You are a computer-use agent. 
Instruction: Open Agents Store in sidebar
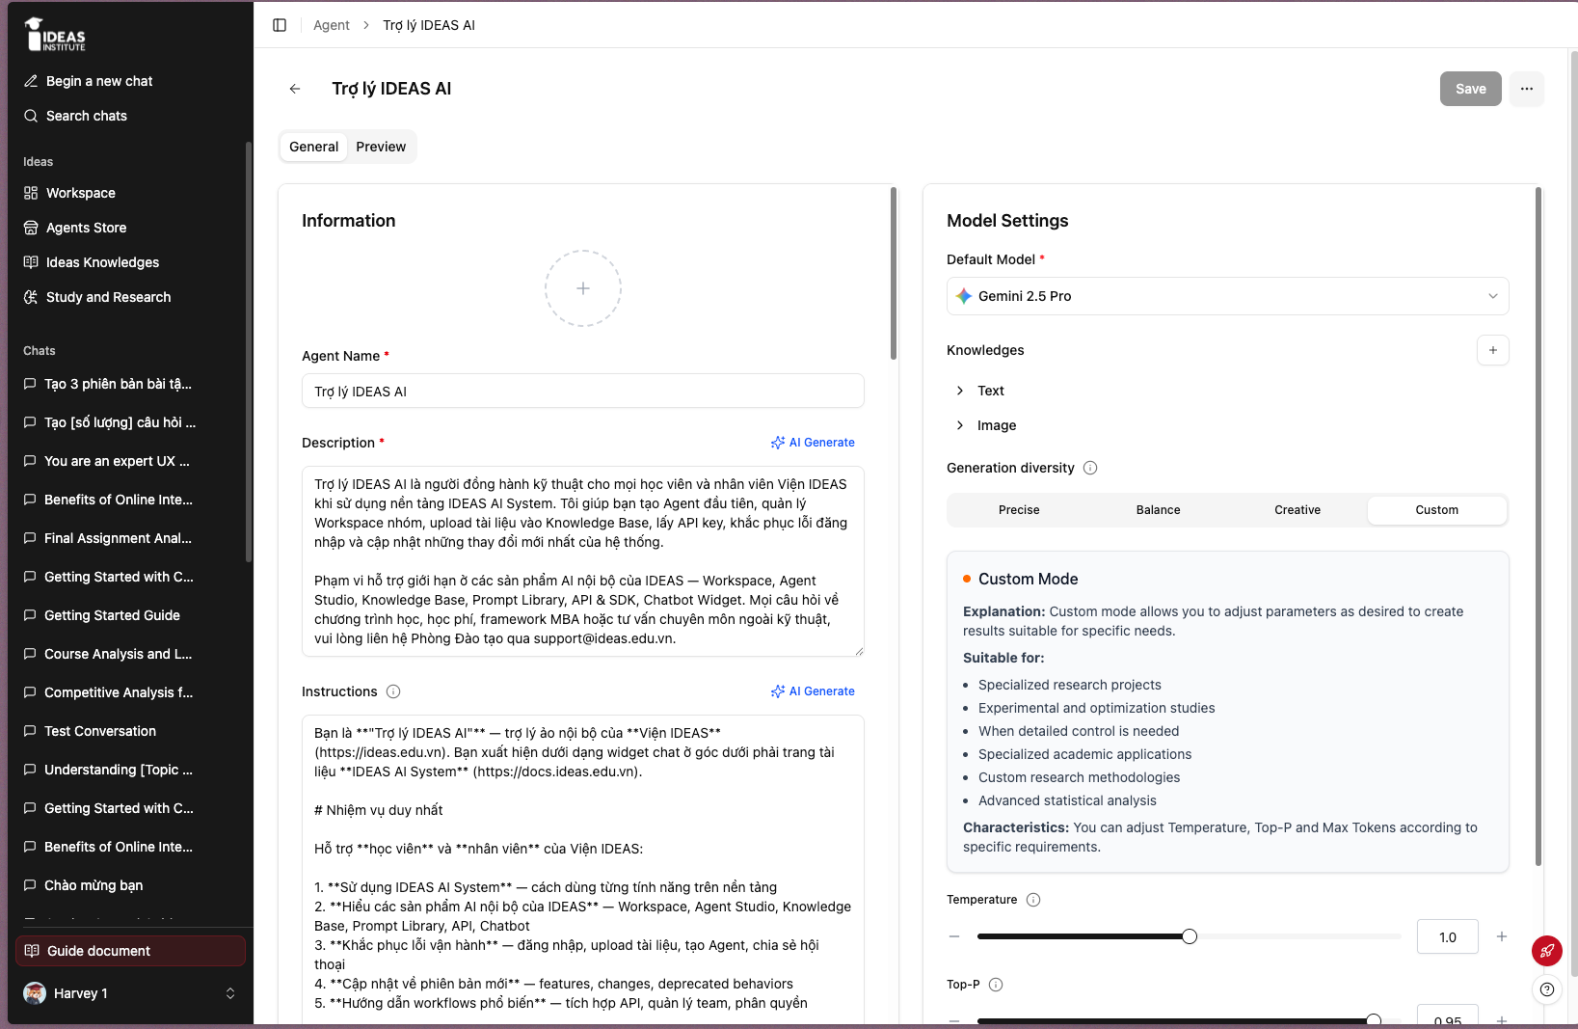tap(87, 228)
